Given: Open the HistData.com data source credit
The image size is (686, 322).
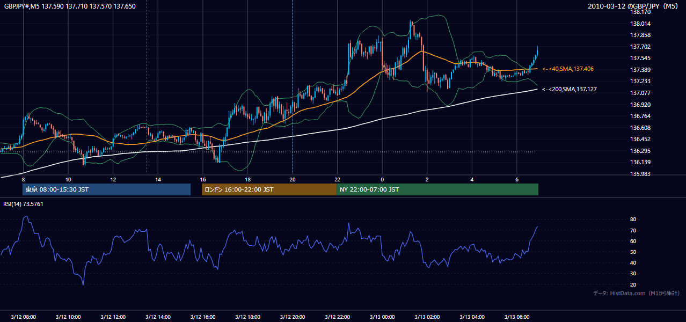Looking at the screenshot, I should (x=637, y=293).
